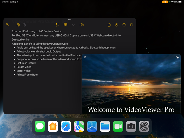Image resolution: width=184 pixels, height=138 pixels.
Task: Enable the markup pen tool in Notes
Action: point(116,25)
